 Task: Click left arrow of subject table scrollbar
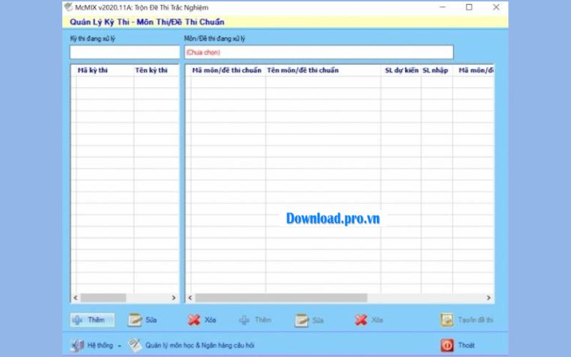coord(190,298)
